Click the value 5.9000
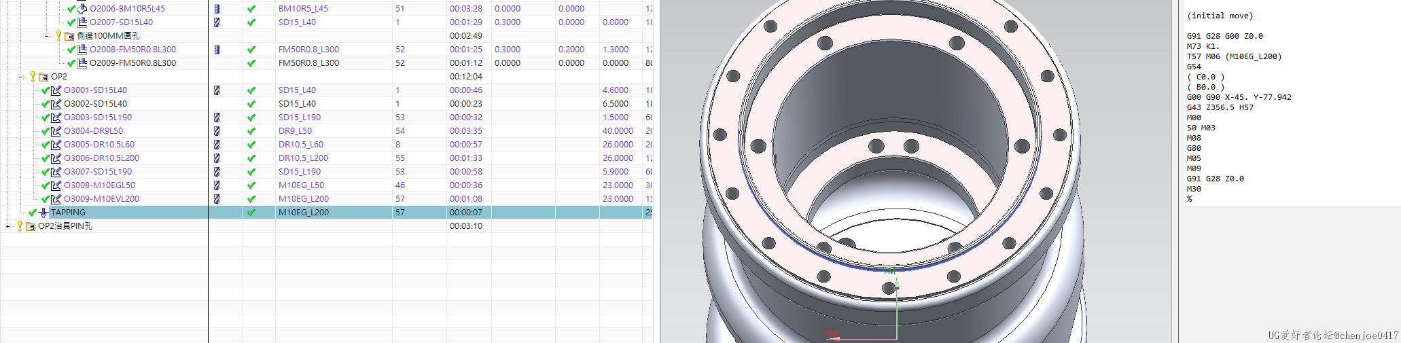 click(616, 172)
